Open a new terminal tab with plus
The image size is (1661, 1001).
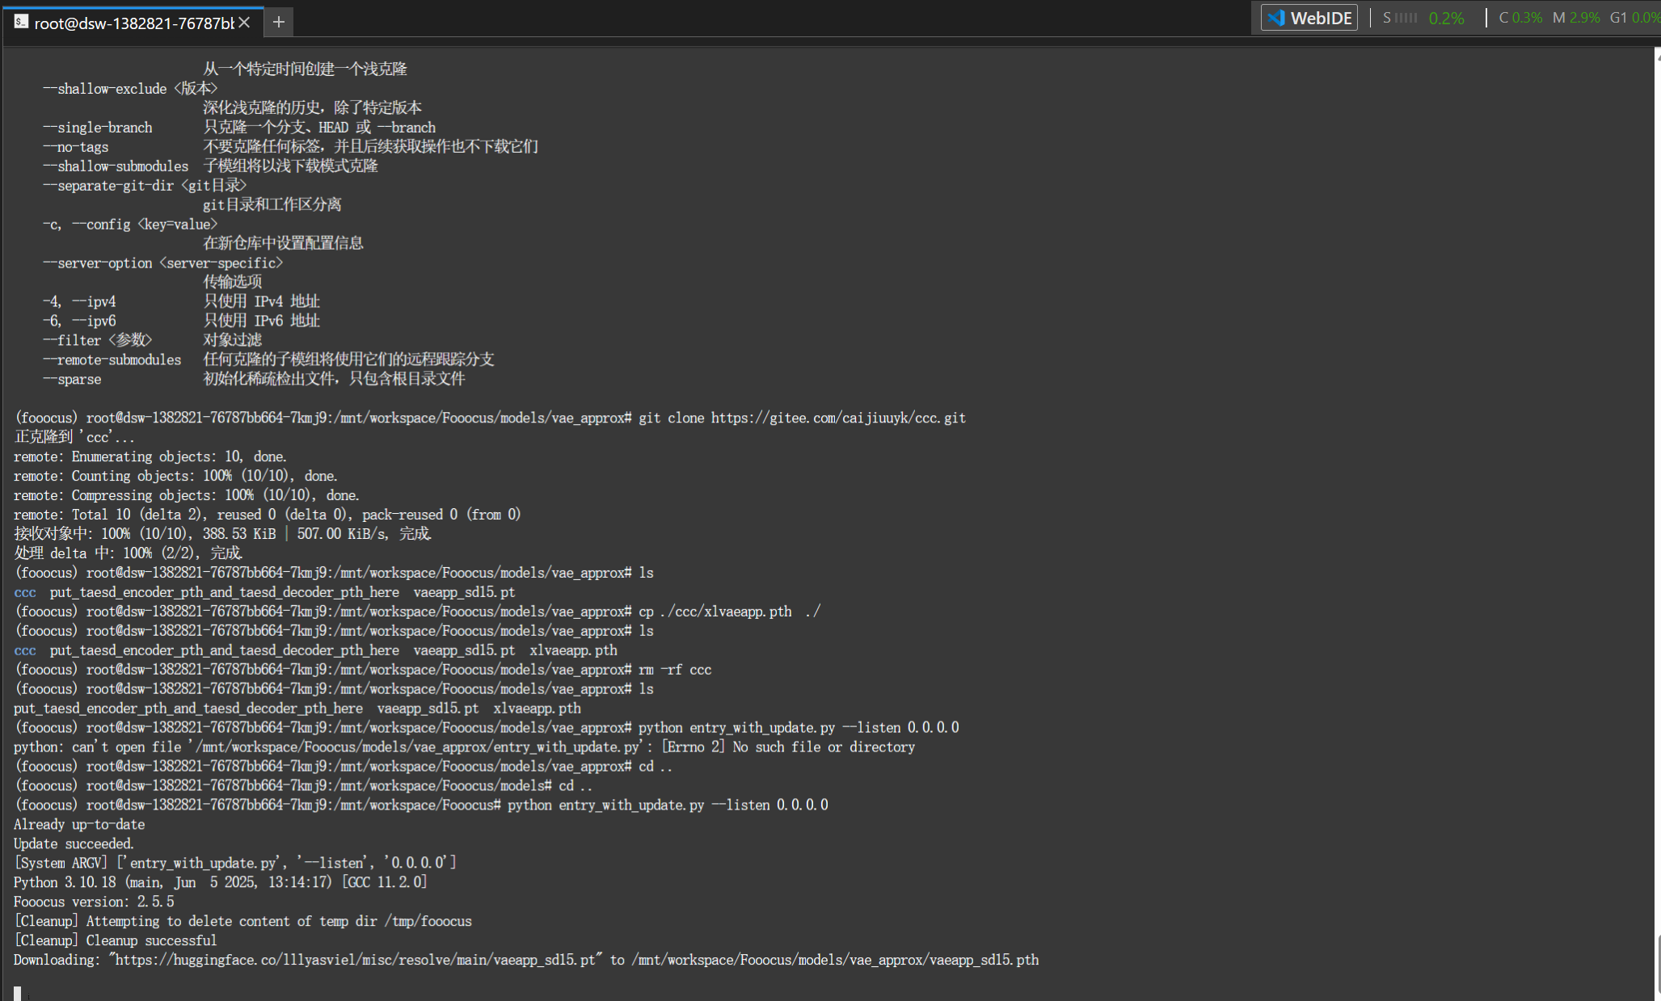(x=278, y=22)
